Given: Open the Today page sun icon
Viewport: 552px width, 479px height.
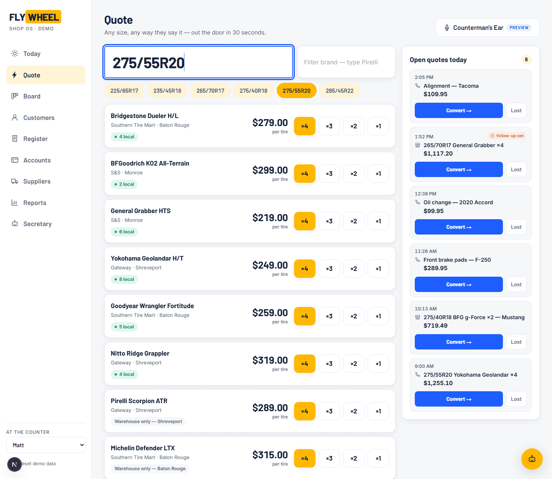Looking at the screenshot, I should click(x=15, y=54).
